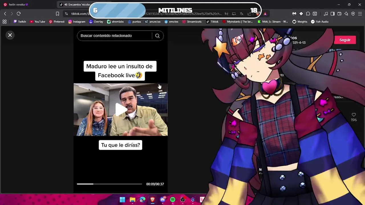Click 'Maduro lee un insulto de' caption
This screenshot has width=365, height=205.
[119, 66]
